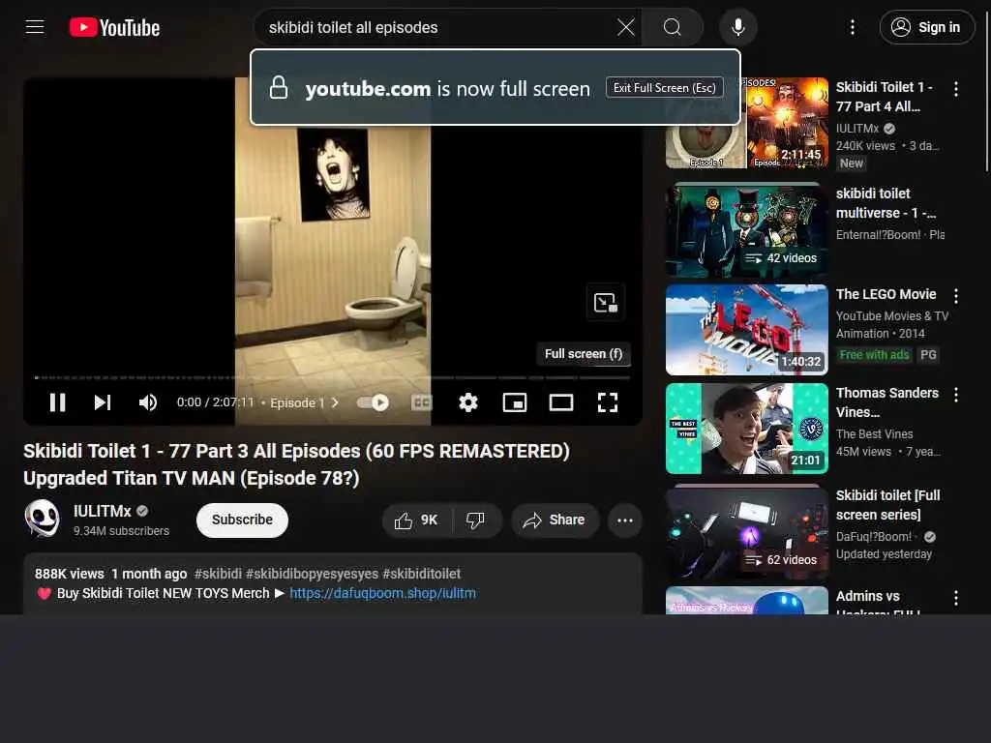Go to the YouTube home logo
Image resolution: width=991 pixels, height=743 pixels.
point(114,27)
